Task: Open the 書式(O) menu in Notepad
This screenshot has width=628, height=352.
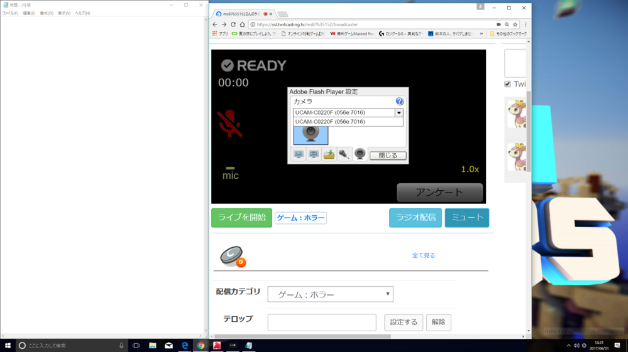Action: pyautogui.click(x=47, y=13)
